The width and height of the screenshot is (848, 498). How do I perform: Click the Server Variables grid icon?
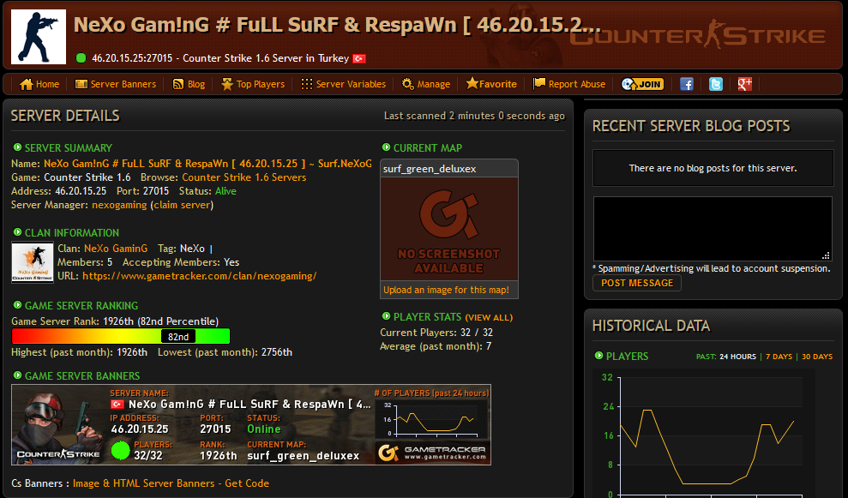tap(307, 84)
